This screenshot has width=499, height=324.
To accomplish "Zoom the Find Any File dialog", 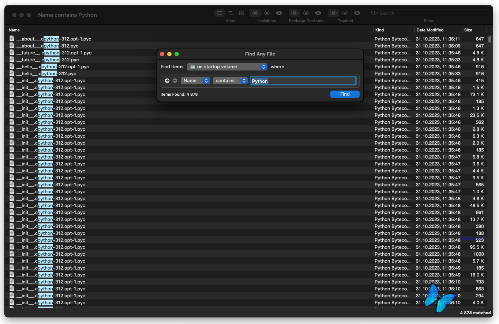I will point(177,54).
